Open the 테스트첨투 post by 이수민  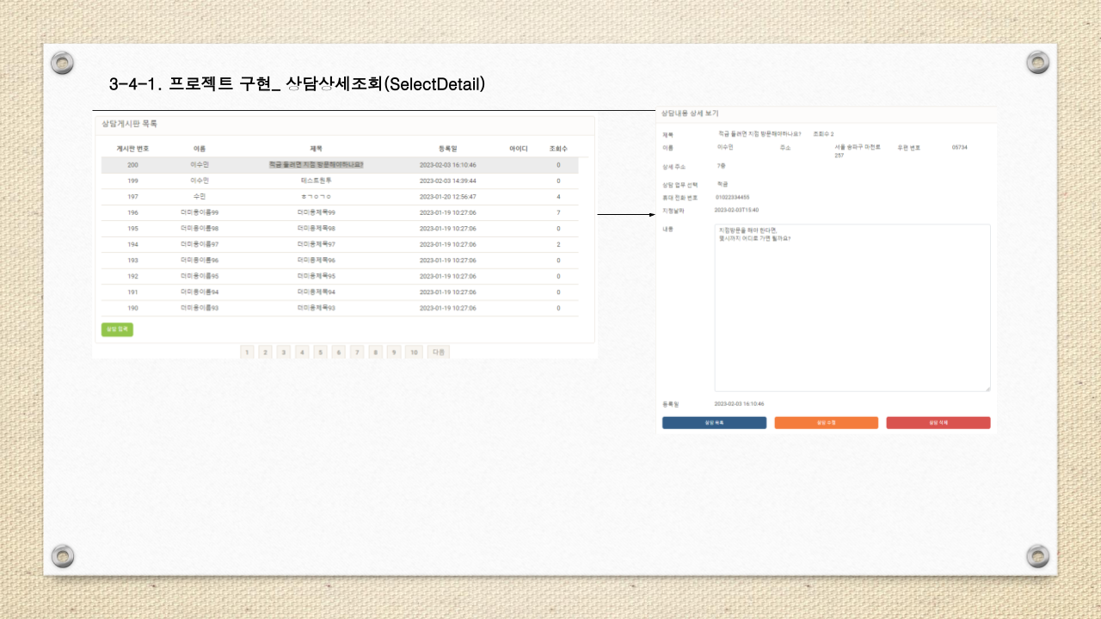tap(317, 181)
